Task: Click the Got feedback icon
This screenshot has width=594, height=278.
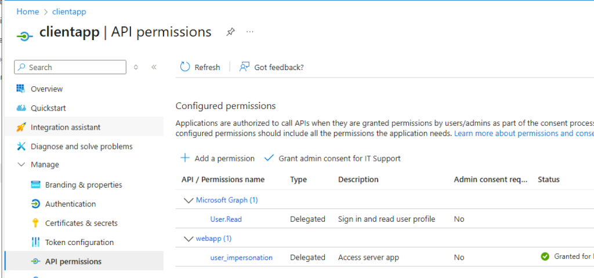Action: (245, 67)
